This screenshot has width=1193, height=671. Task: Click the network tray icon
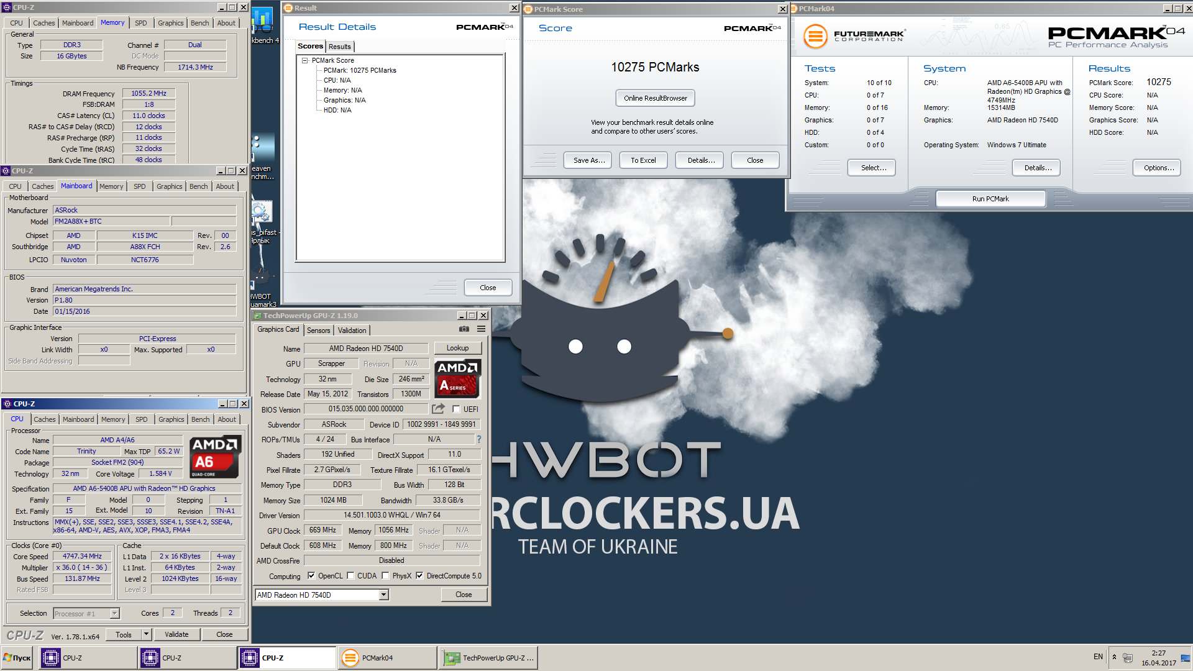(1128, 657)
